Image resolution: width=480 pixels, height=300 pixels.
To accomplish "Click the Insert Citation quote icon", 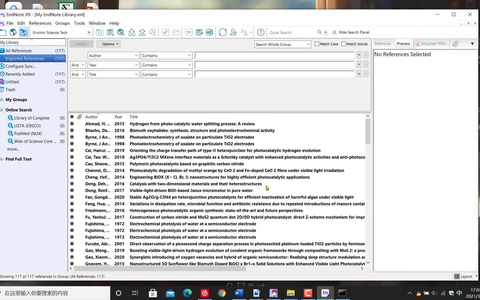I will click(189, 32).
